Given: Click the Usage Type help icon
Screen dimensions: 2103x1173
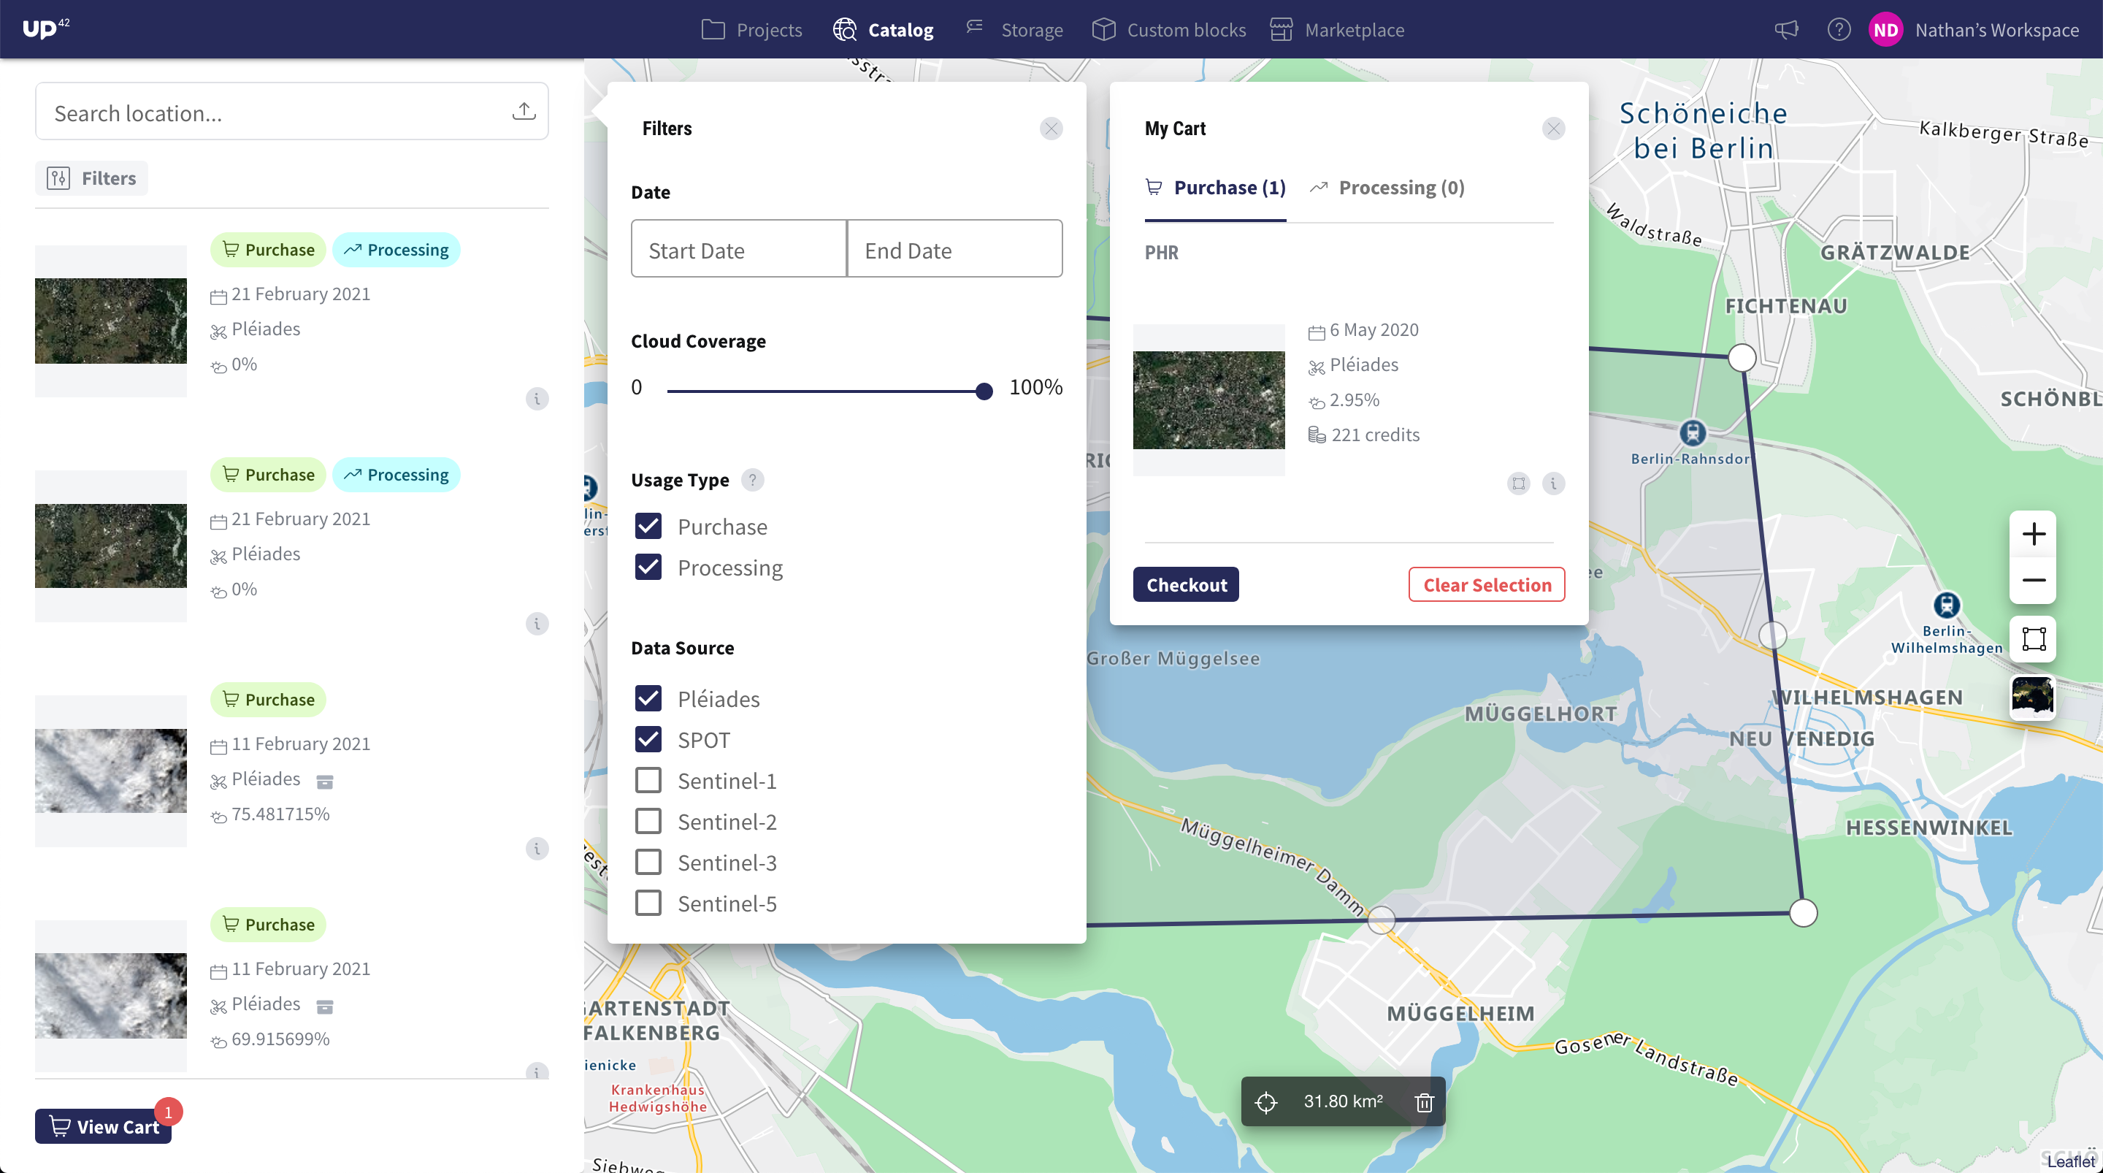Looking at the screenshot, I should (x=752, y=479).
